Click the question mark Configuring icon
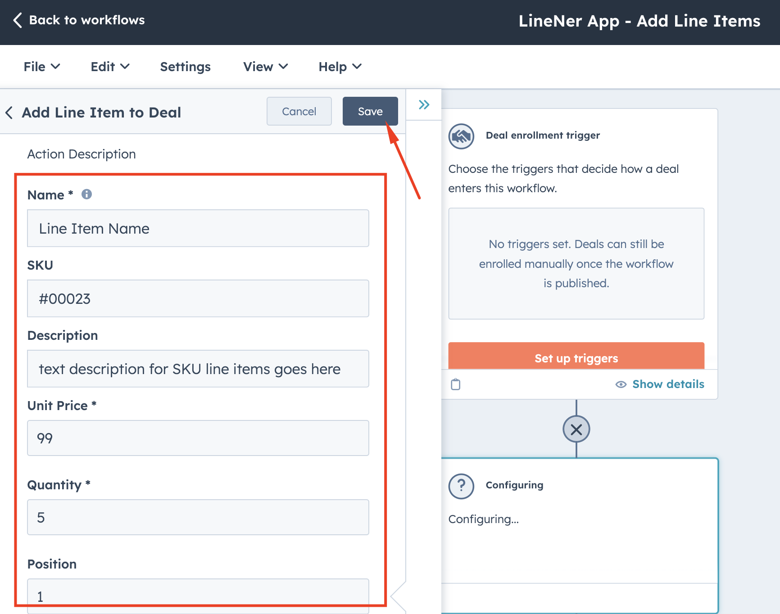The height and width of the screenshot is (614, 780). [461, 486]
